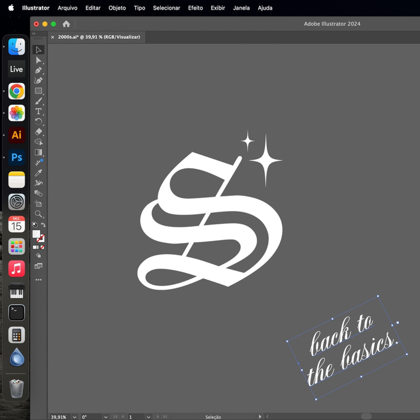Select the Eraser tool
This screenshot has width=420, height=420.
coord(38,132)
